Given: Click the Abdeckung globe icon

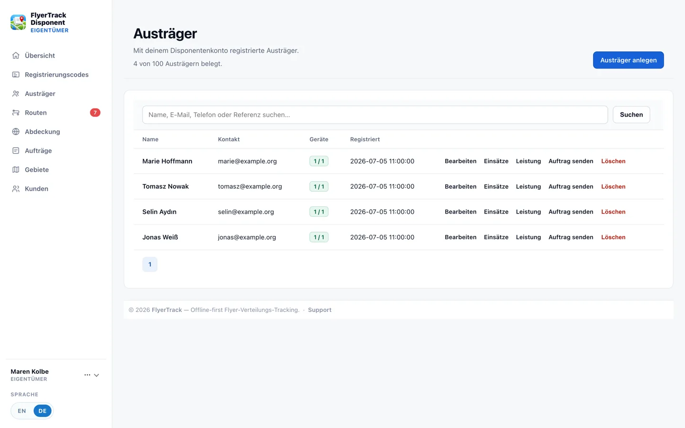Looking at the screenshot, I should [16, 132].
